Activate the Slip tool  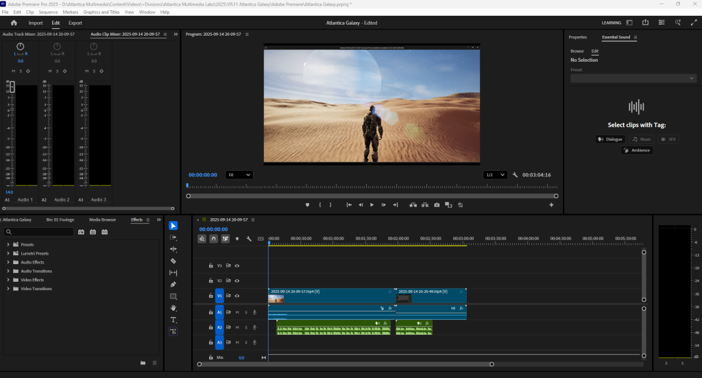(173, 272)
